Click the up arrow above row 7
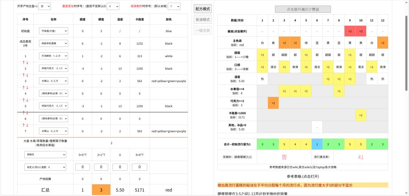 pyautogui.click(x=23, y=125)
